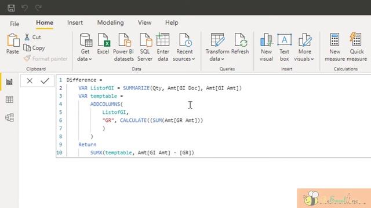Click the Copy button

pyautogui.click(x=34, y=48)
